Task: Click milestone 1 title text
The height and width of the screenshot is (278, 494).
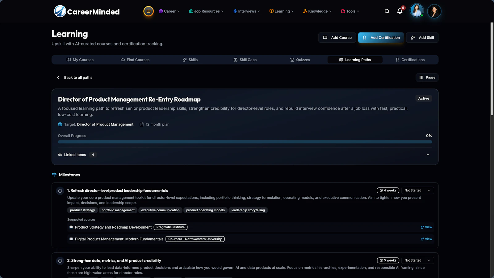Action: (x=118, y=191)
